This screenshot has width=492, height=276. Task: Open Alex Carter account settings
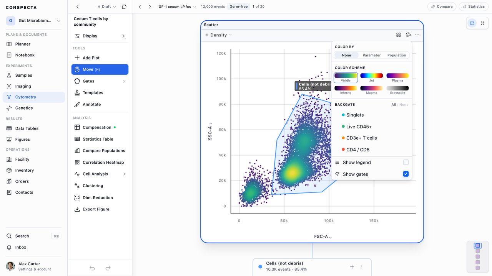click(x=34, y=266)
